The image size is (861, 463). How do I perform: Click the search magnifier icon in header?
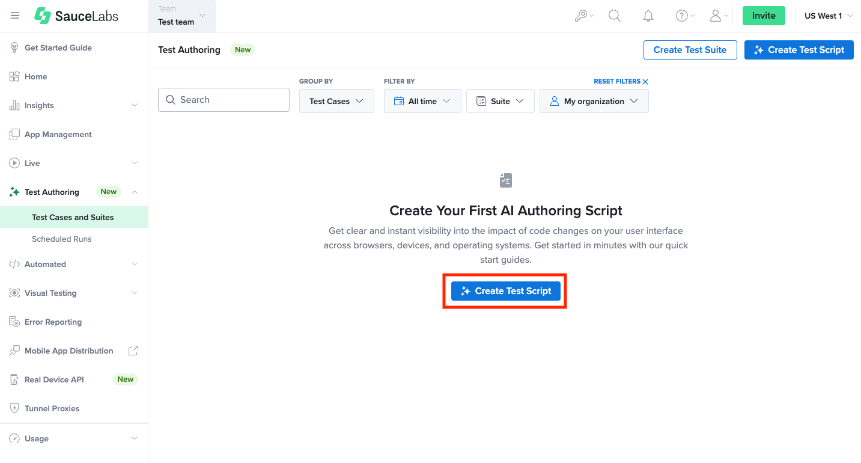pos(614,16)
